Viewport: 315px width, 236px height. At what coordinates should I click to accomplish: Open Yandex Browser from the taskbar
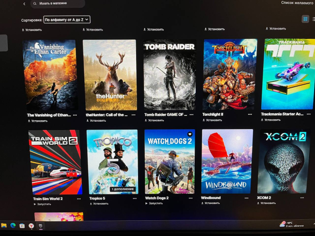[x=31, y=226]
